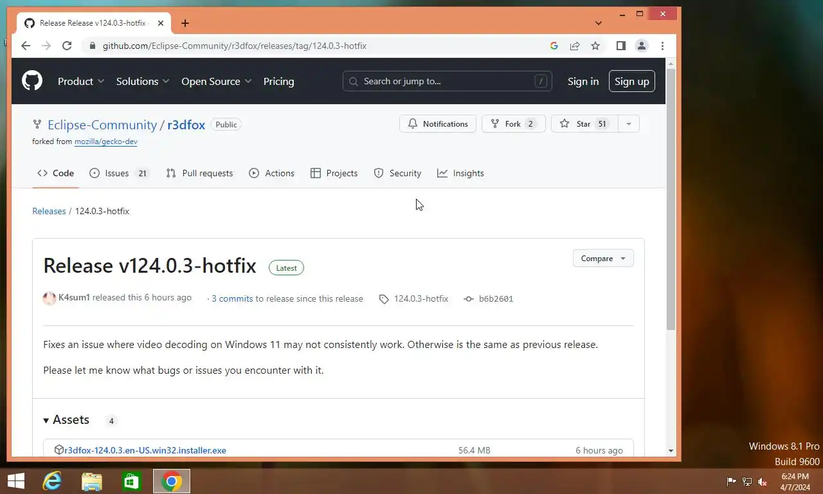Image resolution: width=823 pixels, height=494 pixels.
Task: Open the Chrome profile icon
Action: coord(642,46)
